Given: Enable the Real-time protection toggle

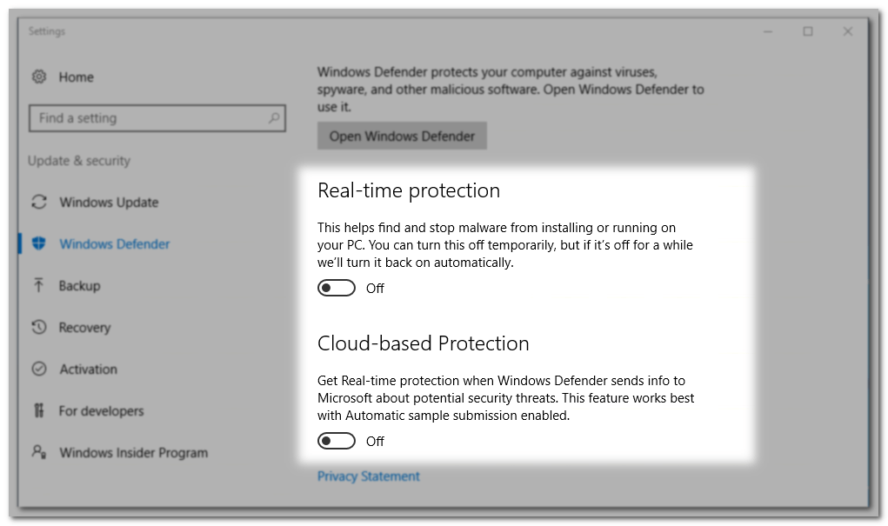Looking at the screenshot, I should point(337,289).
